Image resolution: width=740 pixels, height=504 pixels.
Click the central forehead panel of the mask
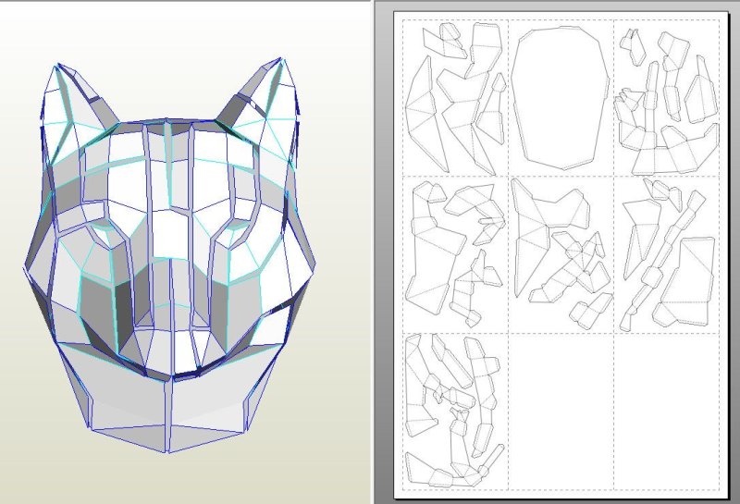pyautogui.click(x=166, y=157)
